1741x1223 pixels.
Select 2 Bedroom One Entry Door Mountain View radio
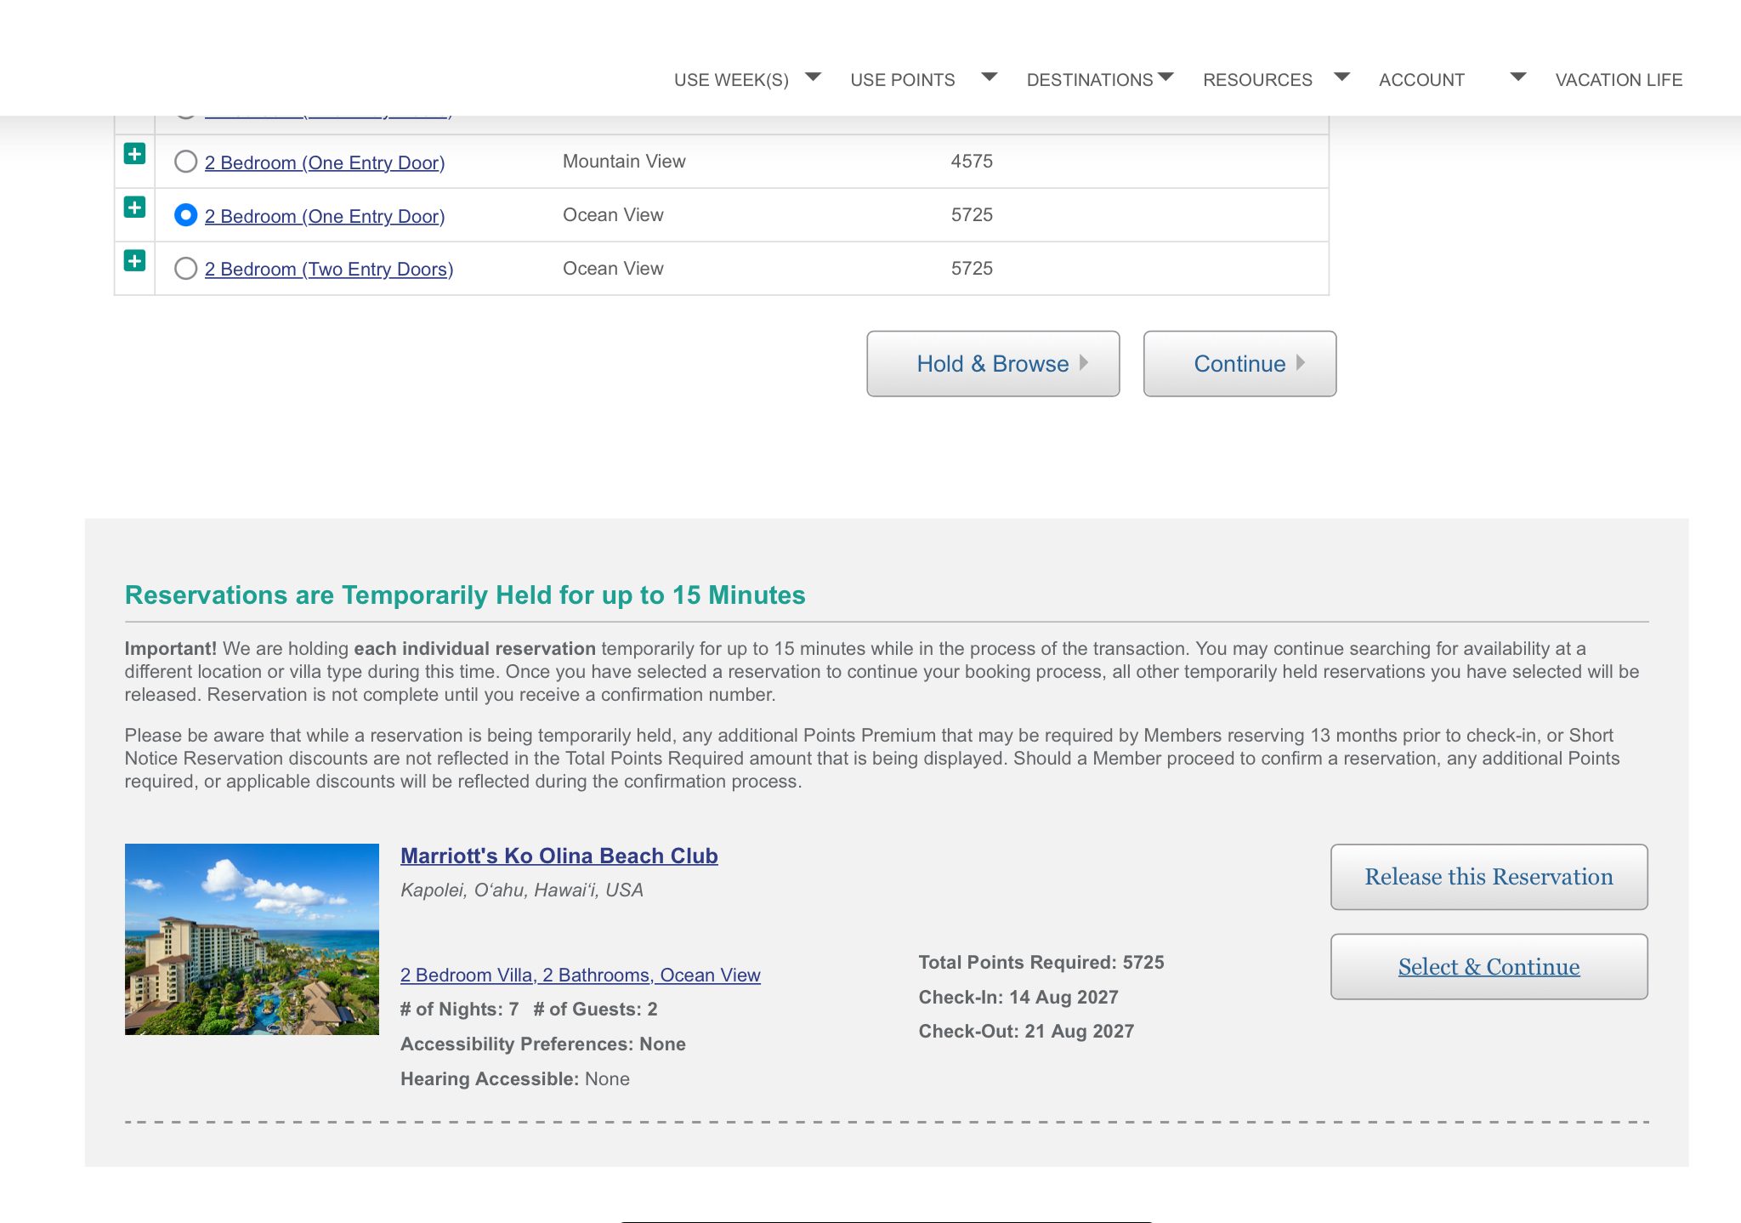pyautogui.click(x=185, y=162)
